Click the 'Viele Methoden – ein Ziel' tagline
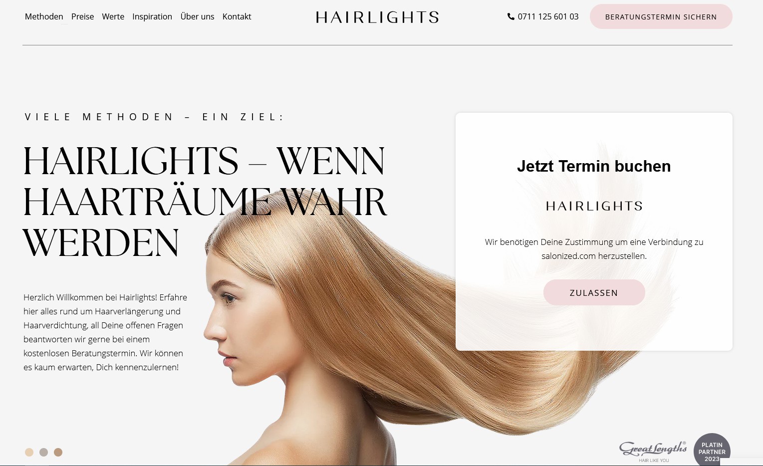The image size is (763, 466). click(x=154, y=117)
